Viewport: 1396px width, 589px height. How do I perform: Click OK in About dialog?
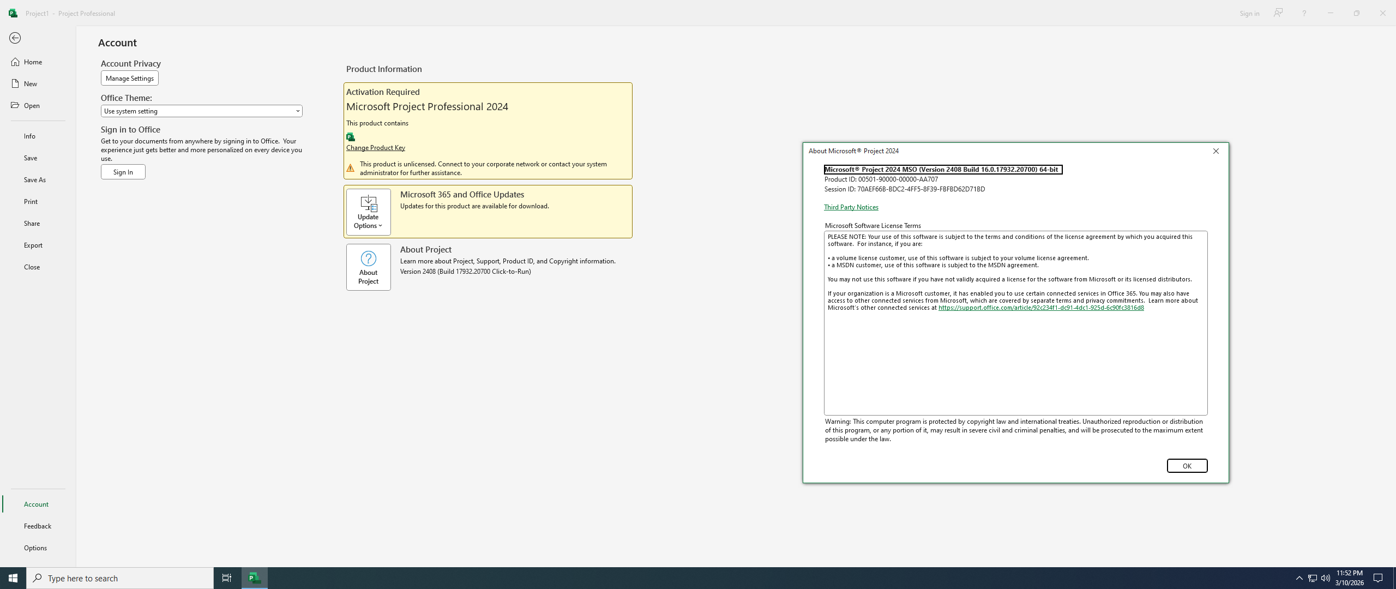1187,466
